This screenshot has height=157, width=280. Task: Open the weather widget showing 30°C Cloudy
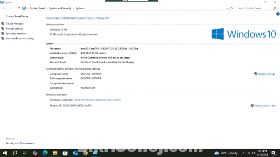[x=226, y=153]
